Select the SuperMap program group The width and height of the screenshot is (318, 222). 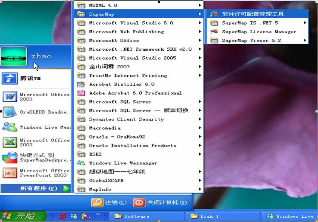(139, 14)
